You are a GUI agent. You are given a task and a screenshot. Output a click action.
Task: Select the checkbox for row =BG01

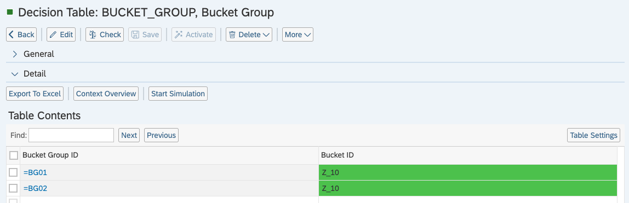(13, 172)
